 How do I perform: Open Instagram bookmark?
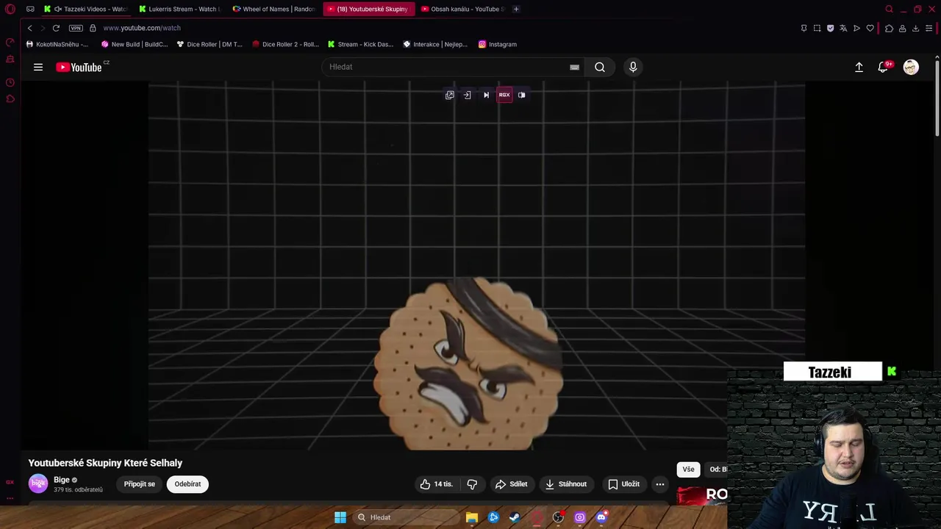click(x=498, y=44)
